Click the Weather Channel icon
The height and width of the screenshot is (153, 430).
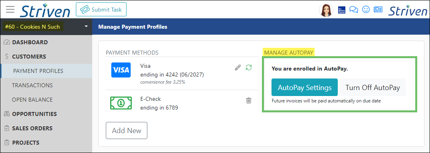point(341,10)
